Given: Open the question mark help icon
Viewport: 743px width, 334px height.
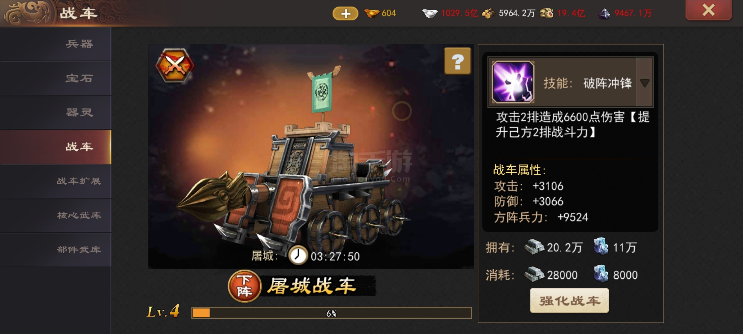Looking at the screenshot, I should pyautogui.click(x=458, y=61).
